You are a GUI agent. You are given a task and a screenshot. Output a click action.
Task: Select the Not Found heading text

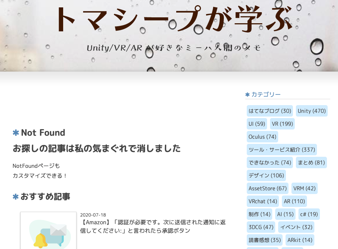coord(43,132)
